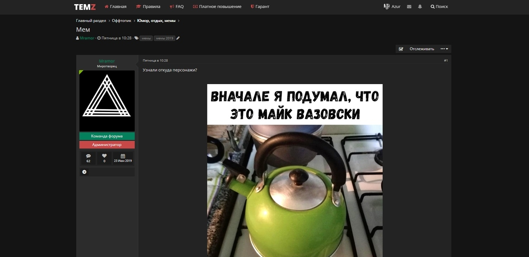Open the Telegram icon under Mramor's profile stats

click(84, 172)
